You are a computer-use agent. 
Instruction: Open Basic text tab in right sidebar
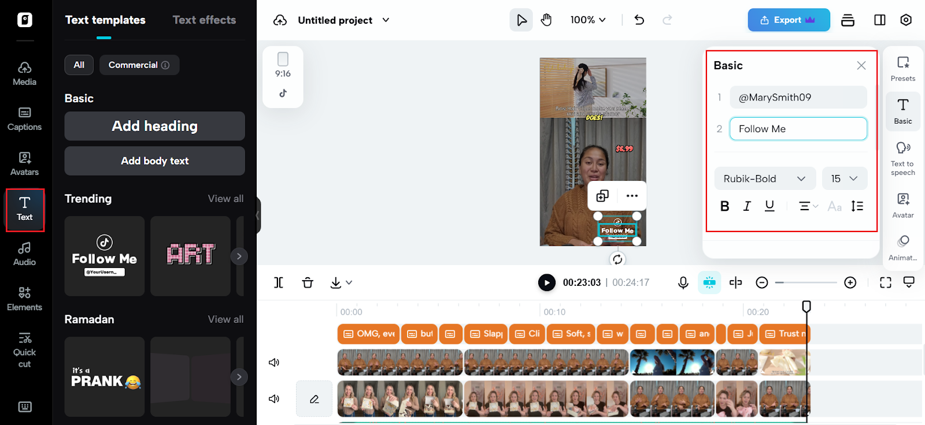click(x=903, y=111)
